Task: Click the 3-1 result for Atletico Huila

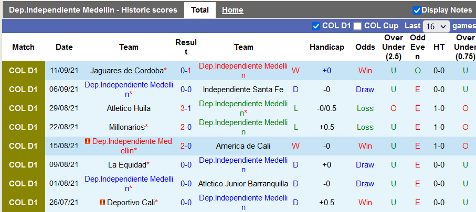Action: (186, 108)
